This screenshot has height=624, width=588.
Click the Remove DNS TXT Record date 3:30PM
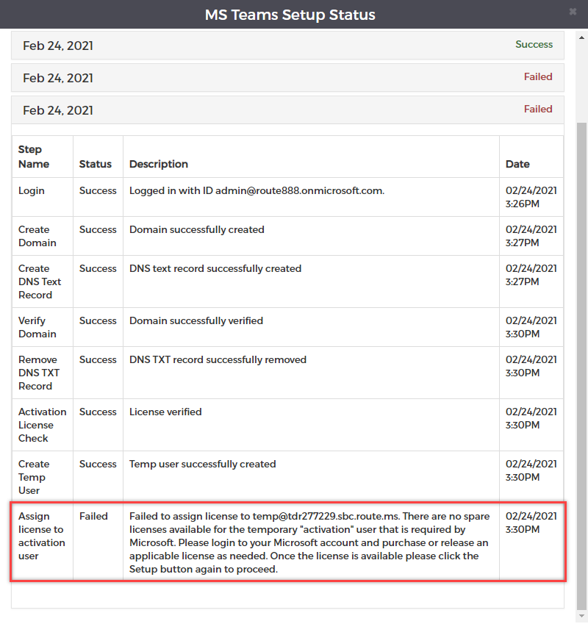(x=531, y=366)
